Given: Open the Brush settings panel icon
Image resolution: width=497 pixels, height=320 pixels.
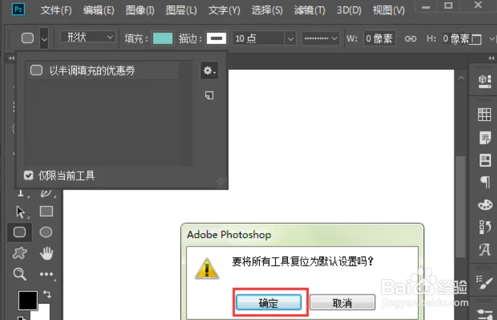Looking at the screenshot, I should click(x=484, y=283).
